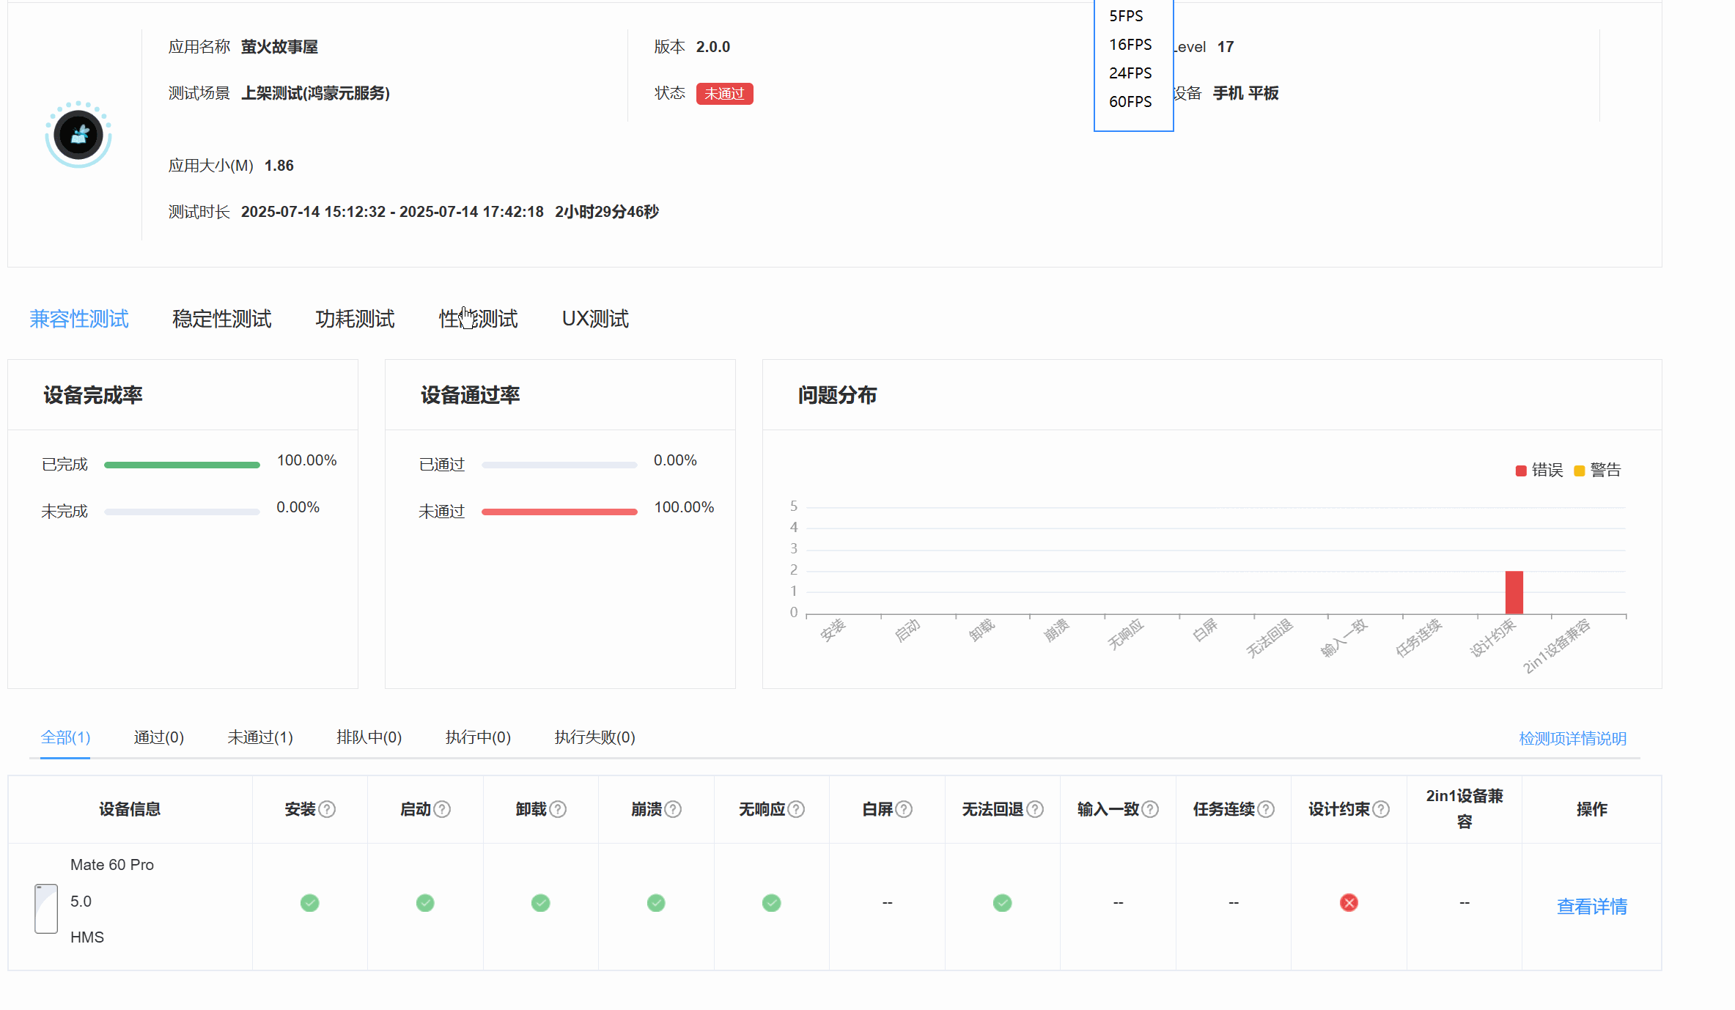Click the red 设计约束 bar in chart
The image size is (1735, 1010).
pos(1514,592)
